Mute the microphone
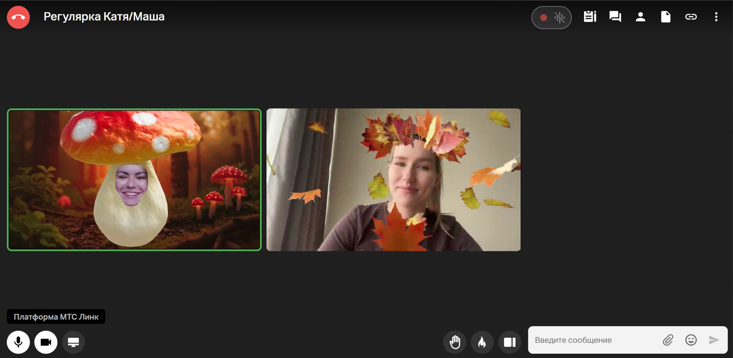Image resolution: width=733 pixels, height=358 pixels. click(x=18, y=342)
